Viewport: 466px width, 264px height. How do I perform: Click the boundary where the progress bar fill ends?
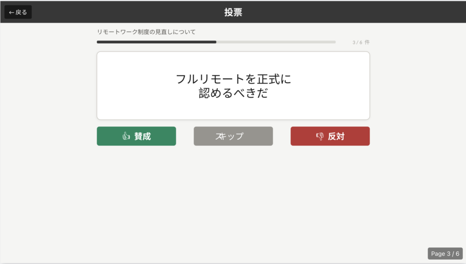pyautogui.click(x=216, y=42)
